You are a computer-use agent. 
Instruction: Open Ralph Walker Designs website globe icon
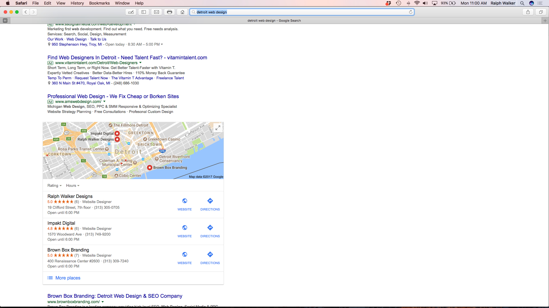185,201
